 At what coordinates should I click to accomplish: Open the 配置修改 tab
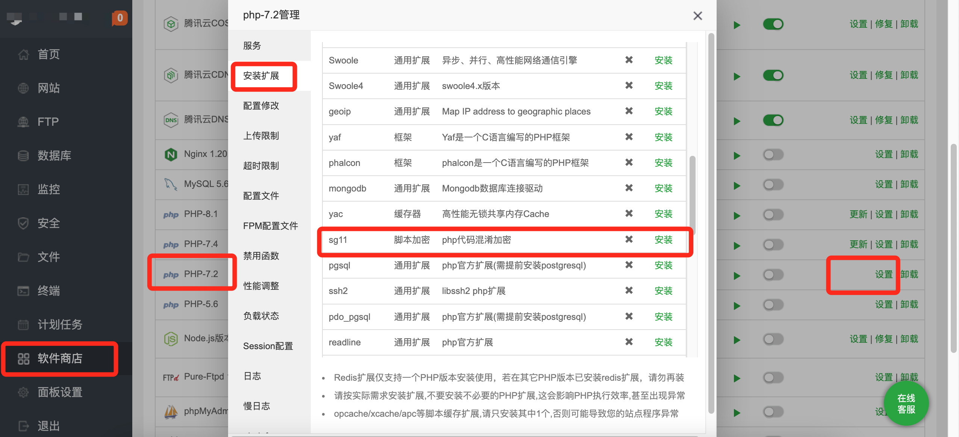[x=261, y=106]
